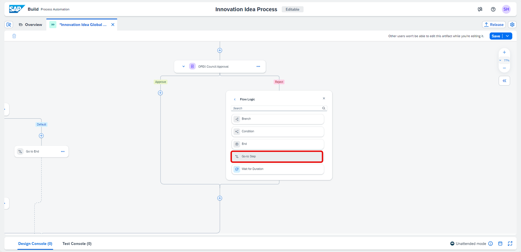Open the project settings gear icon
This screenshot has width=521, height=252.
(x=512, y=25)
